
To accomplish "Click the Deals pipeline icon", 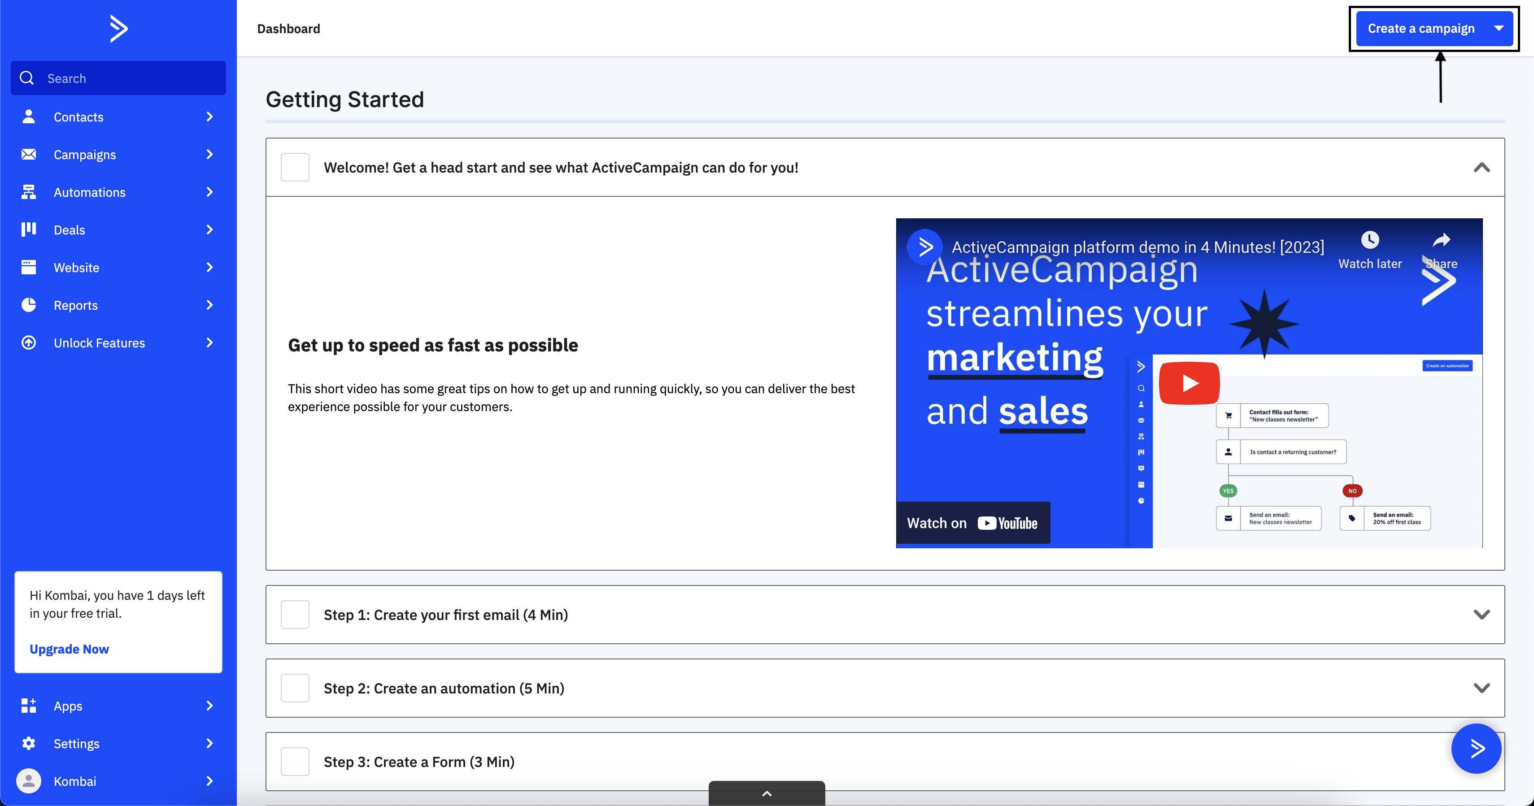I will pyautogui.click(x=29, y=230).
